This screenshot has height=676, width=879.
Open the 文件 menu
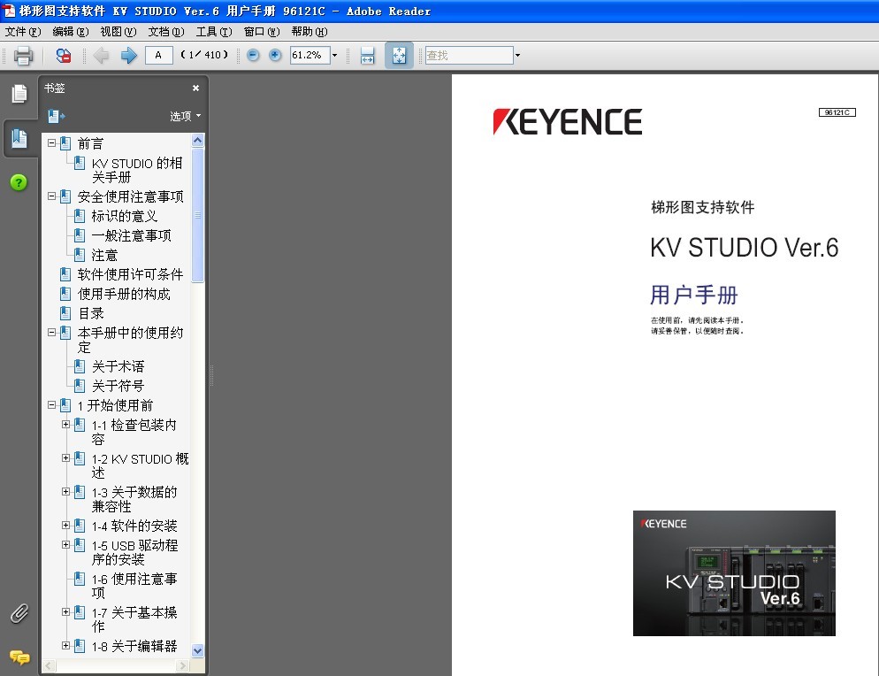pos(22,32)
